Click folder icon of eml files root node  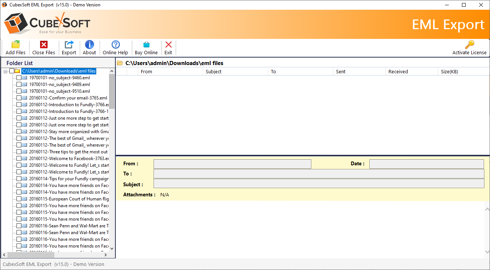(x=17, y=71)
